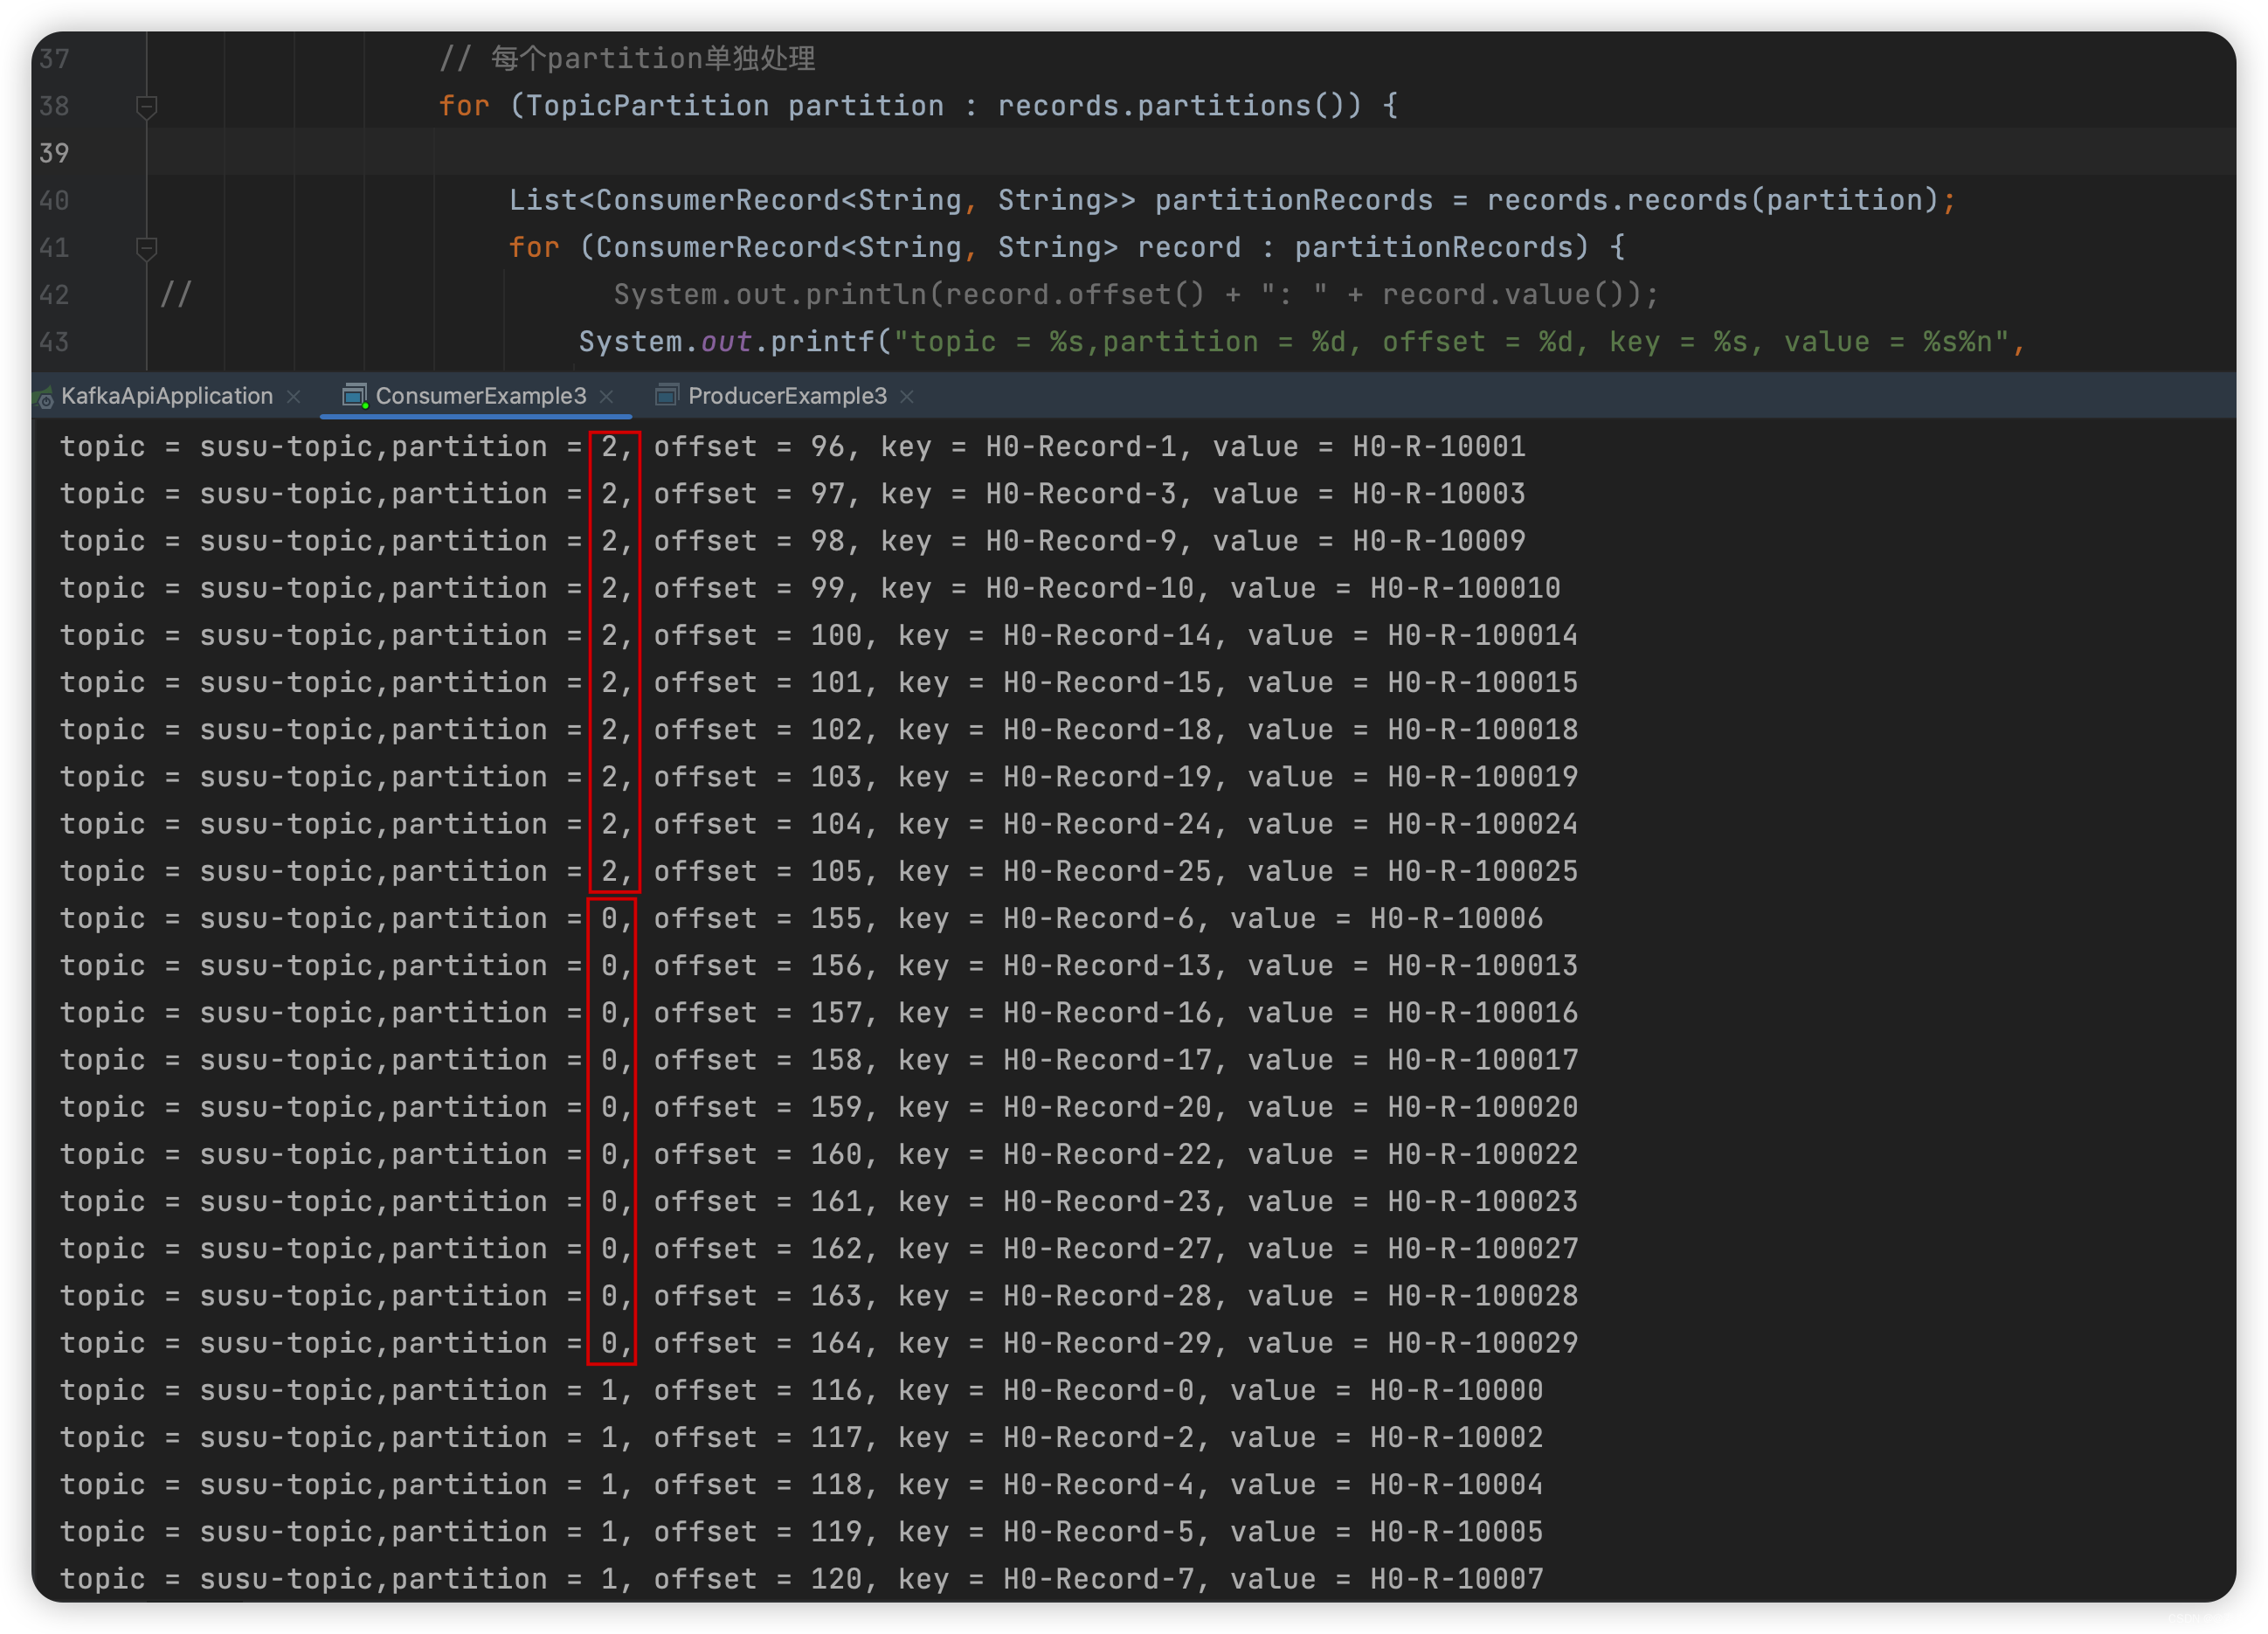Click console line with offset = 104
This screenshot has height=1634, width=2268.
pos(819,823)
